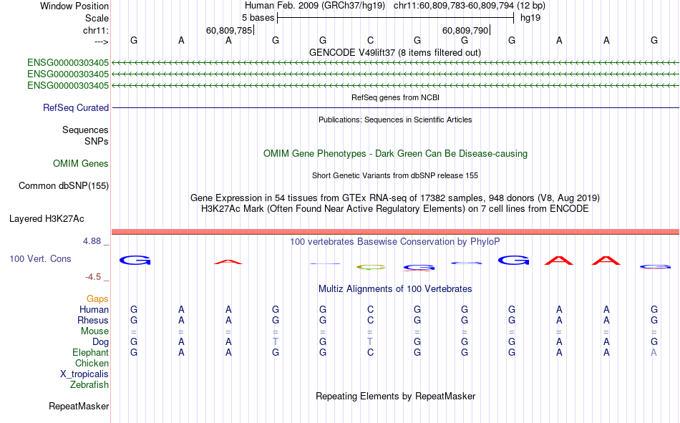Image resolution: width=680 pixels, height=423 pixels.
Task: Click the blue RefSeq Curated intron line
Action: point(395,107)
